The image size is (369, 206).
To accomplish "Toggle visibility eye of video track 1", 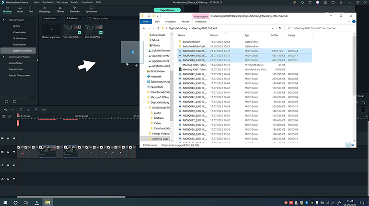I will click(x=14, y=152).
